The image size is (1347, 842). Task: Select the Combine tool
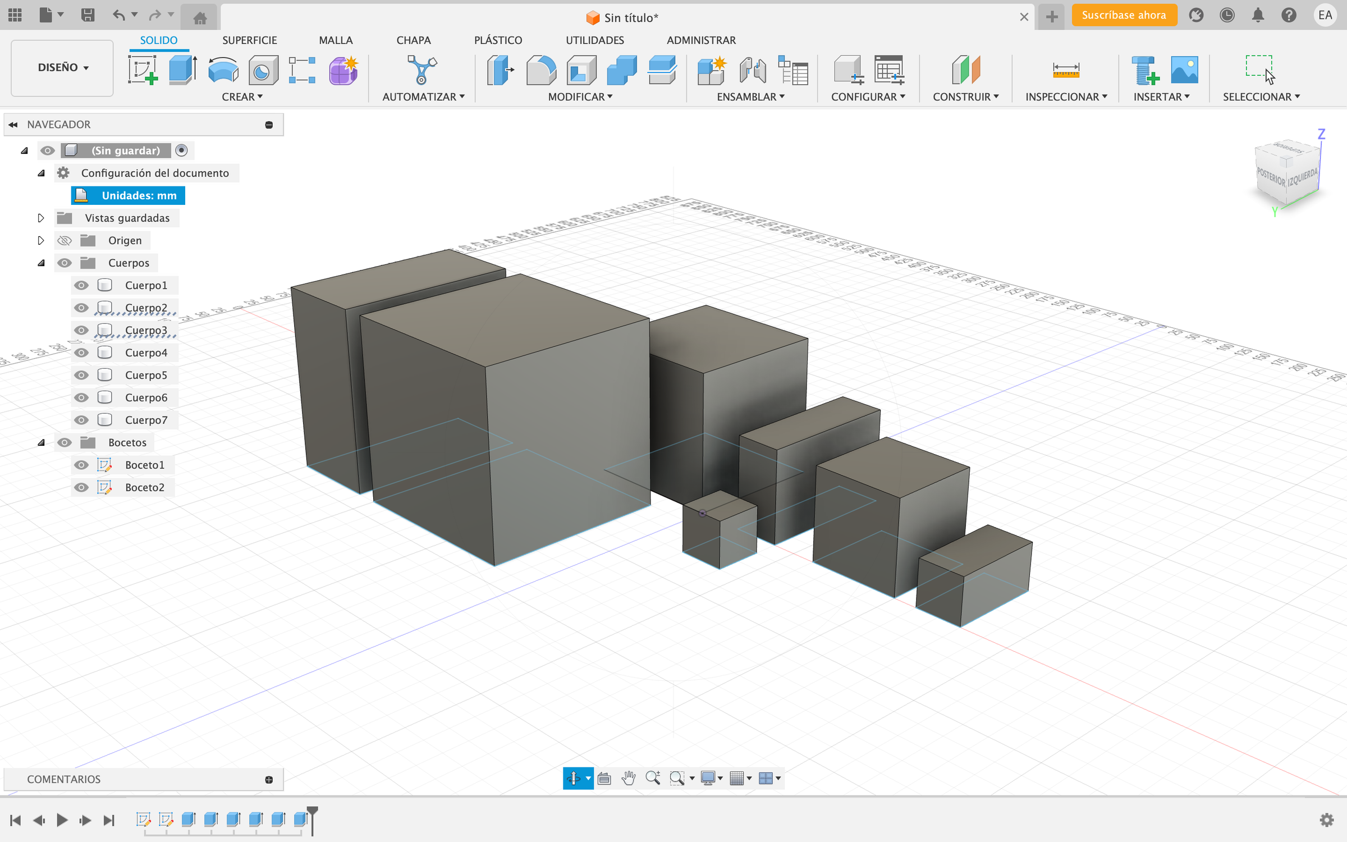coord(622,70)
